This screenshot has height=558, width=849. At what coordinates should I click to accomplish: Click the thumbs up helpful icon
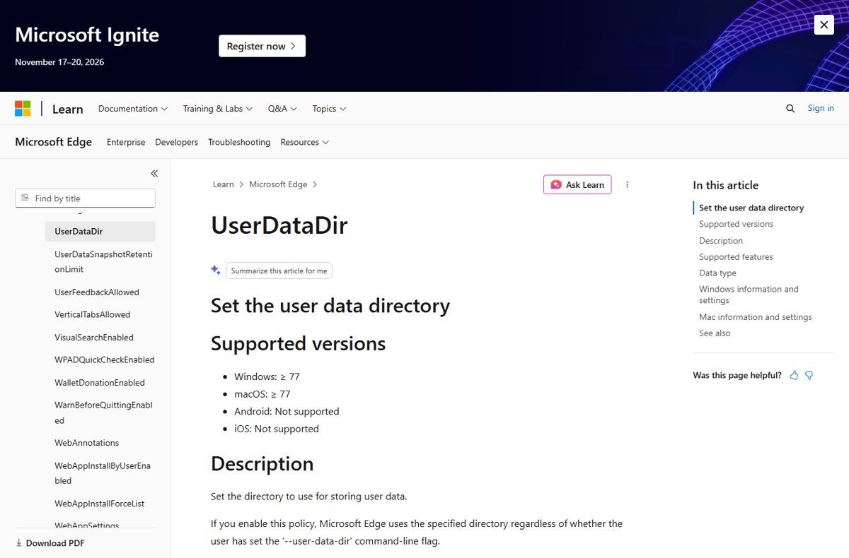click(x=794, y=375)
